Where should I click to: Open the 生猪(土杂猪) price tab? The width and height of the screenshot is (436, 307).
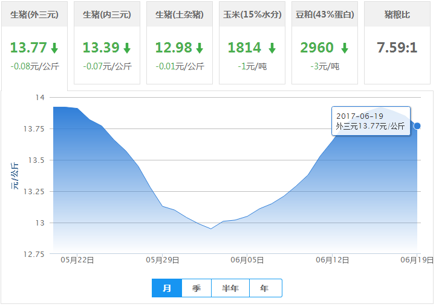point(180,14)
